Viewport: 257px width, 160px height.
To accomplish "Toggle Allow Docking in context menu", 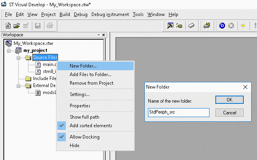I will tap(84, 137).
